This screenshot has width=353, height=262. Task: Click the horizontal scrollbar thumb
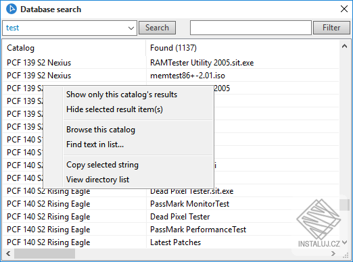click(x=45, y=254)
